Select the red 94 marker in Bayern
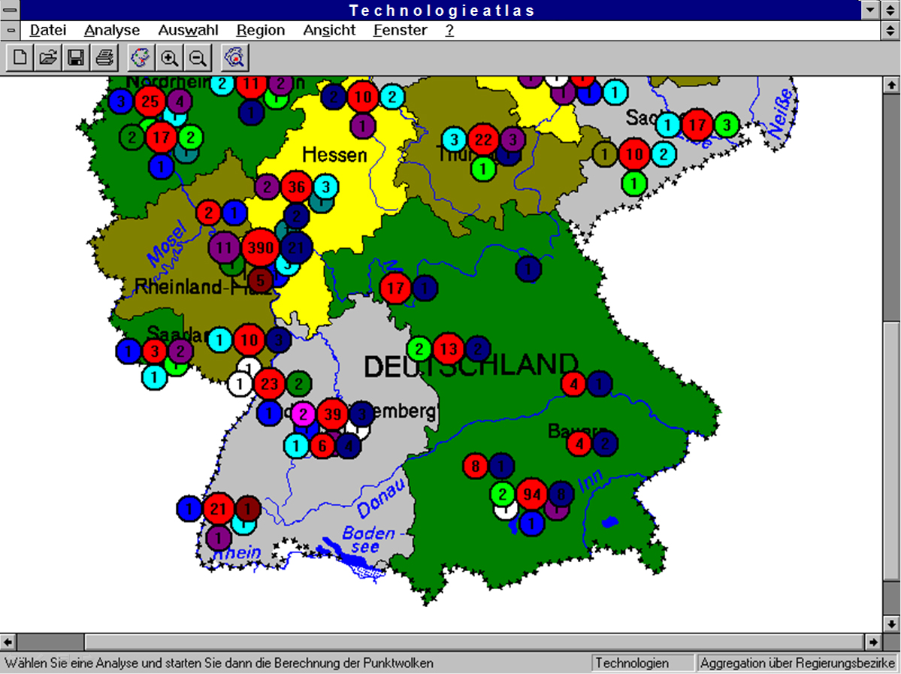This screenshot has height=674, width=901. [x=532, y=494]
